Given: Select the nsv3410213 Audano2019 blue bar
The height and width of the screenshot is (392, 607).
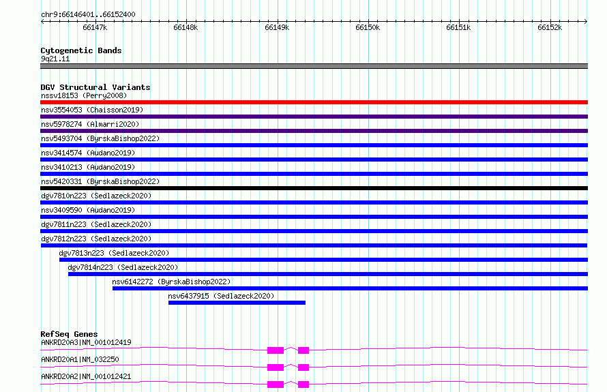Looking at the screenshot, I should coord(314,174).
